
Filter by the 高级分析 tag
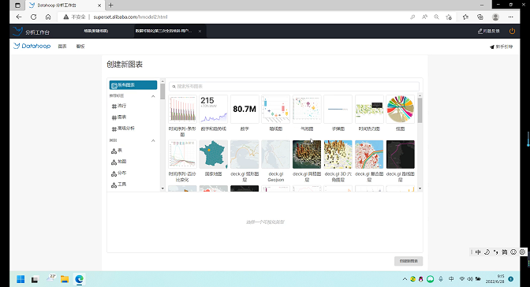pos(123,129)
